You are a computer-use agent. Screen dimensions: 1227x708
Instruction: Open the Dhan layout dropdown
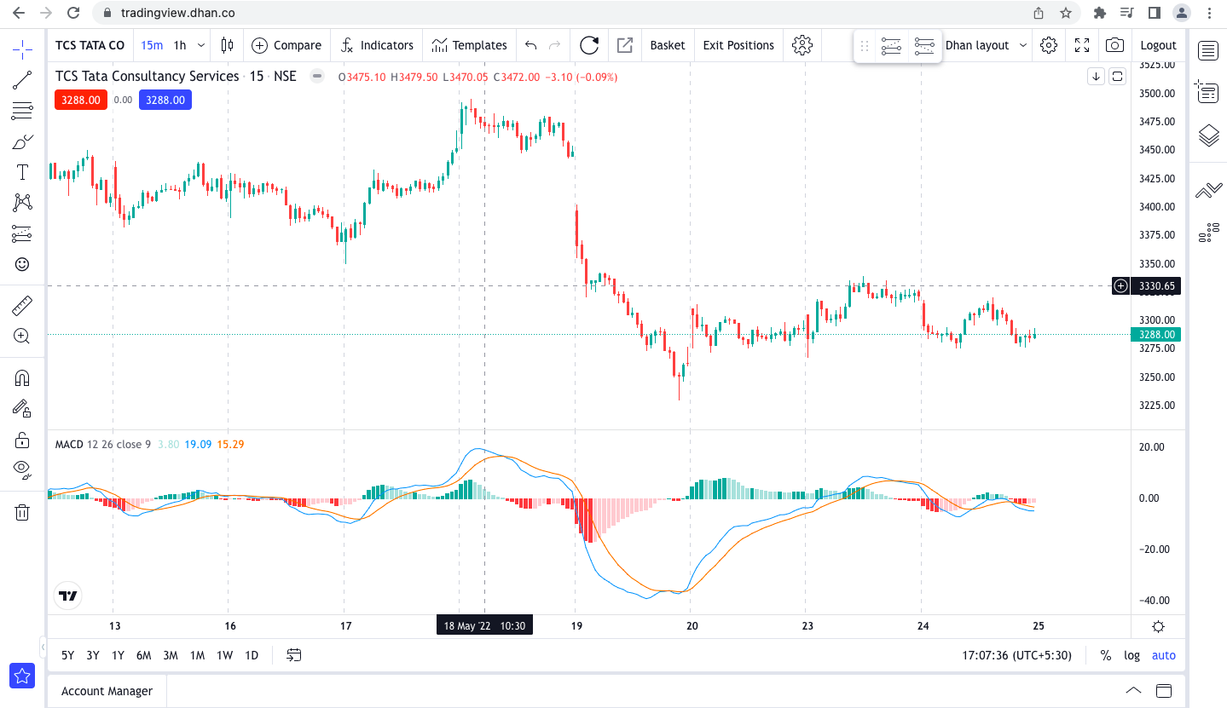point(987,45)
